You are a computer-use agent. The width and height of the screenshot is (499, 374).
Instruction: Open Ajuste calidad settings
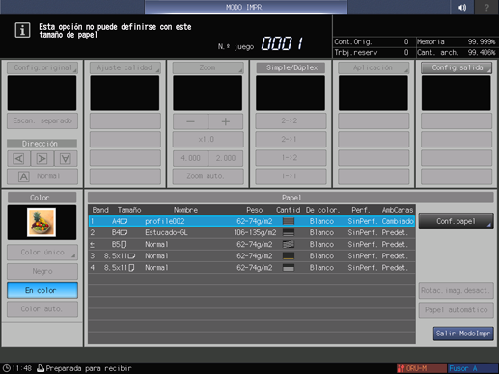(125, 67)
